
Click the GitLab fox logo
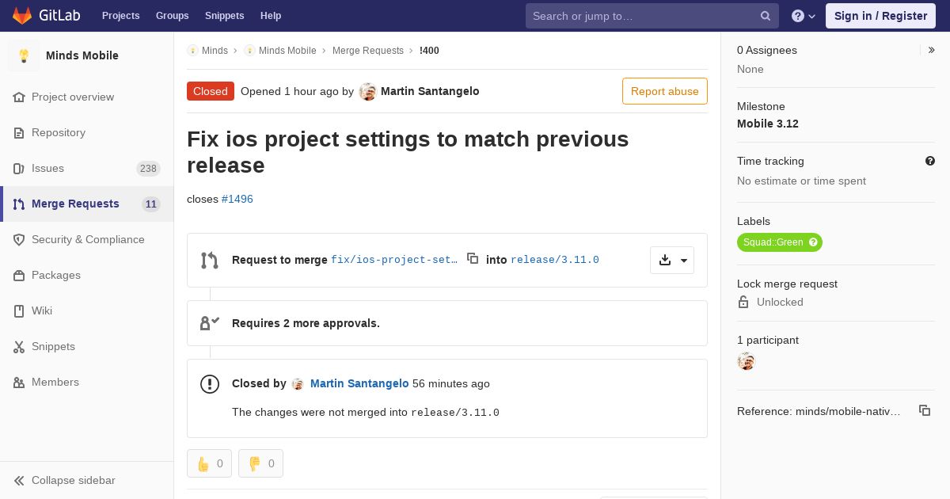[x=22, y=16]
